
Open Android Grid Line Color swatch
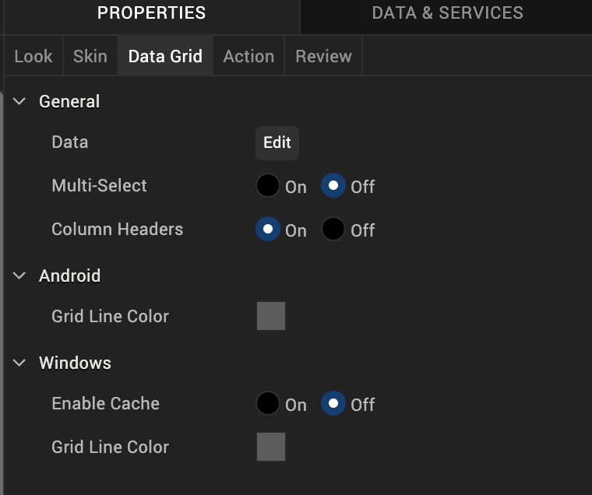tap(271, 317)
